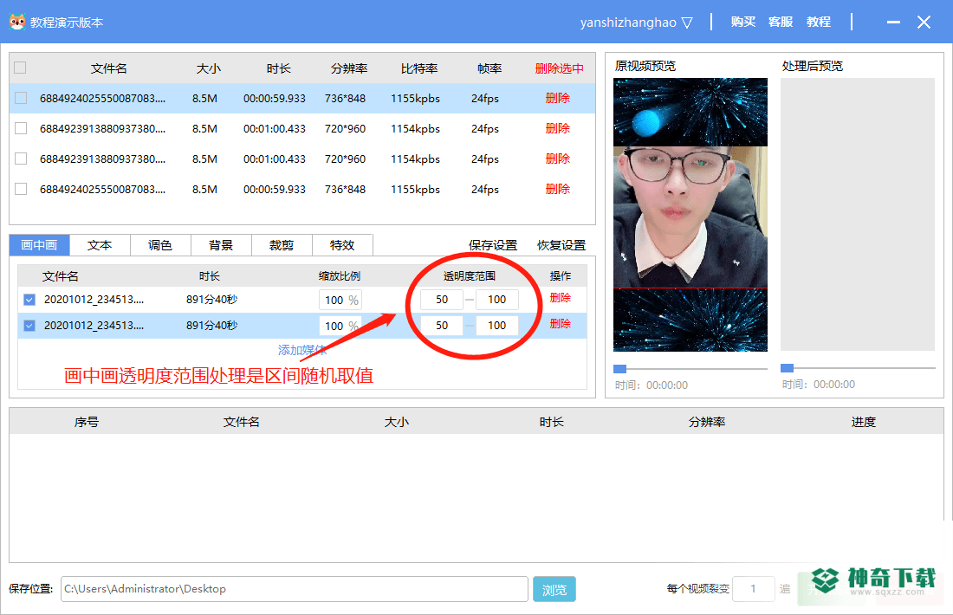
Task: Click the original video preview thumbnail
Action: (x=690, y=215)
